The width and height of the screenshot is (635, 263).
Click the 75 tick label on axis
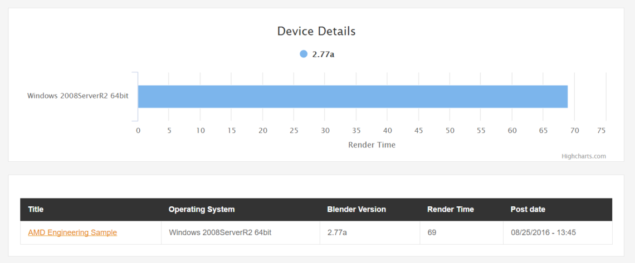point(602,131)
